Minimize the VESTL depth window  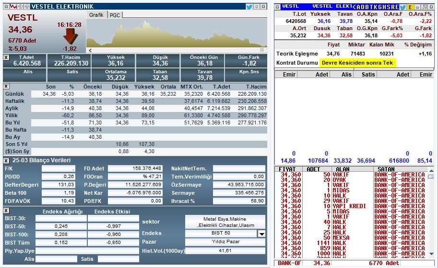[x=417, y=7]
